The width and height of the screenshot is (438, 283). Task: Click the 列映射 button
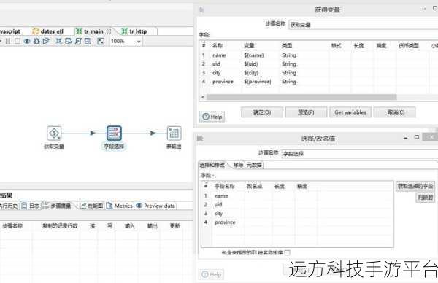[425, 198]
